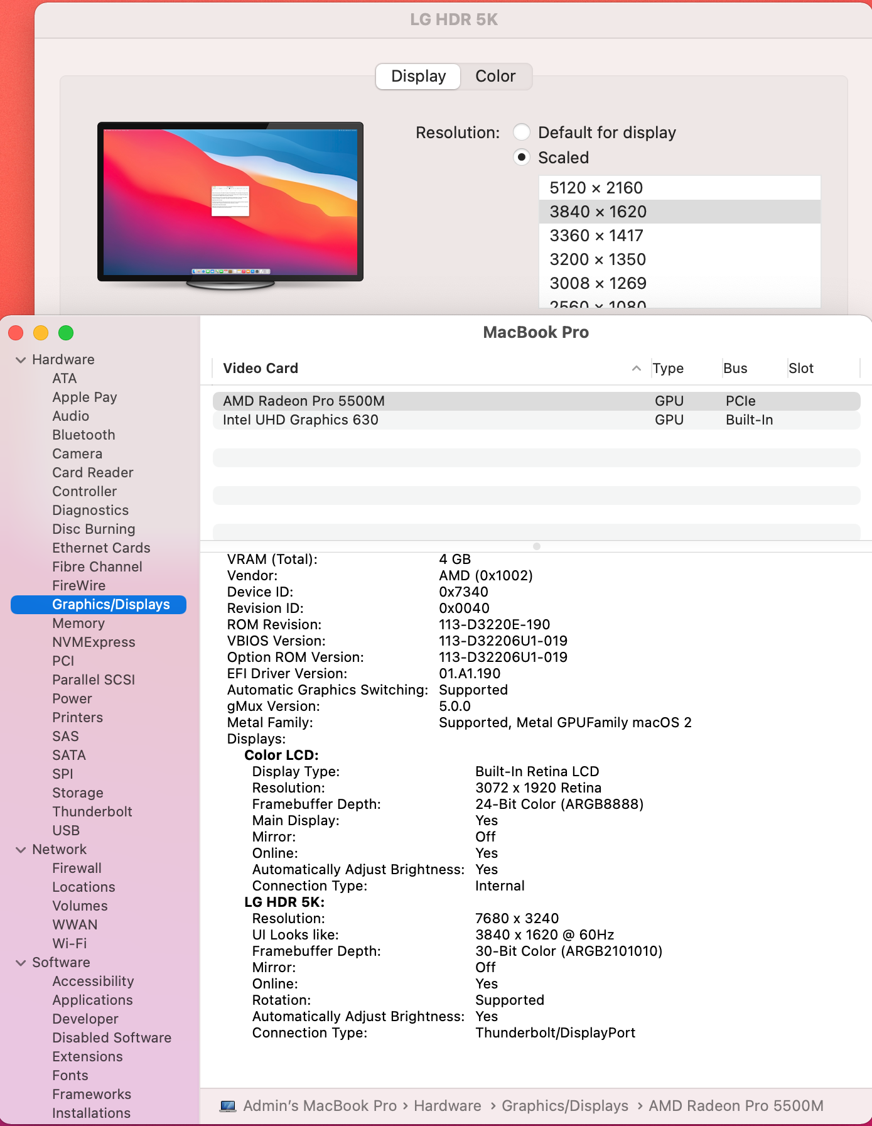Click Hardware in the path bar
872x1126 pixels.
448,1106
